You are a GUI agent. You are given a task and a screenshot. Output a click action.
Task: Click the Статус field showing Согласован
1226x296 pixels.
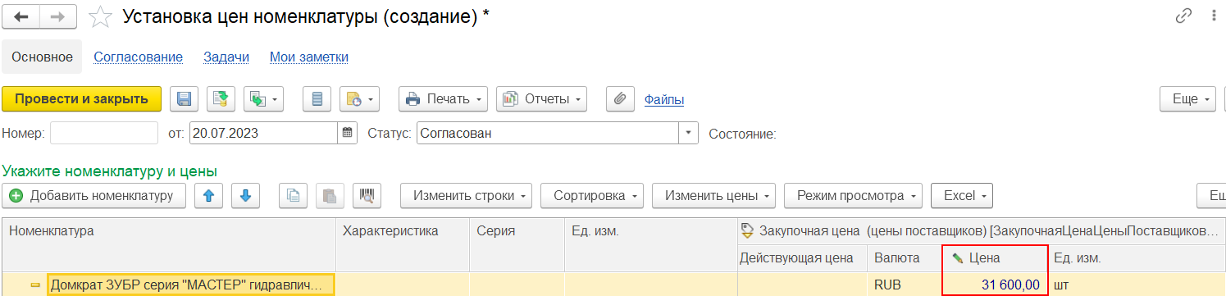547,133
